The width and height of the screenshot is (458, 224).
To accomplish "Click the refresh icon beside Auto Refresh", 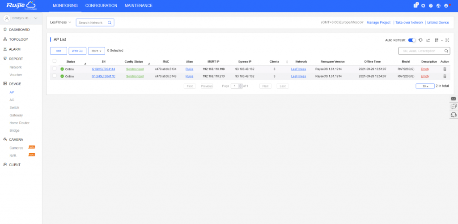I will coord(420,40).
